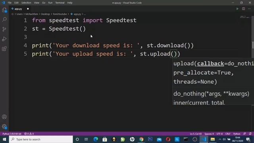Open the Mail app on taskbar
This screenshot has height=143, width=254.
pyautogui.click(x=159, y=139)
